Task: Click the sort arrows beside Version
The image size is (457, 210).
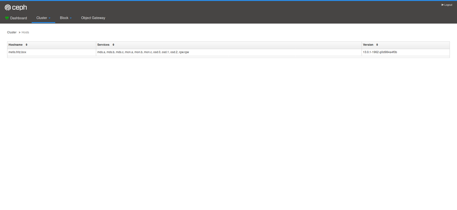Action: (377, 45)
